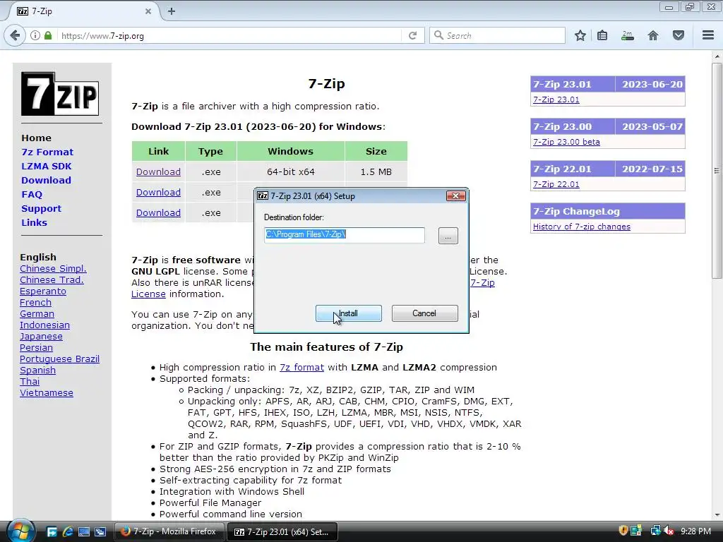Click the page vertical scrollbar thumb
Image resolution: width=723 pixels, height=542 pixels.
click(x=717, y=171)
